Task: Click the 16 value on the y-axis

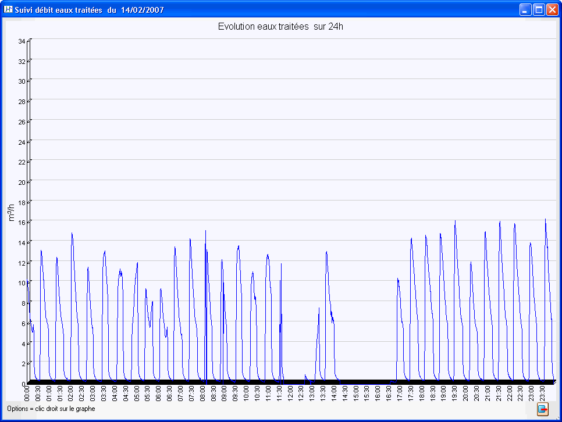Action: click(22, 222)
